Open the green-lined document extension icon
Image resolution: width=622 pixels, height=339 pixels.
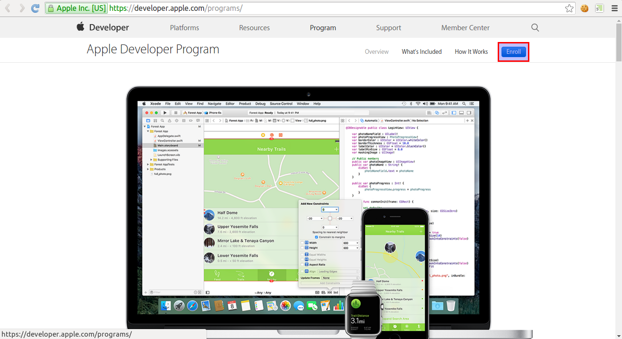point(599,8)
